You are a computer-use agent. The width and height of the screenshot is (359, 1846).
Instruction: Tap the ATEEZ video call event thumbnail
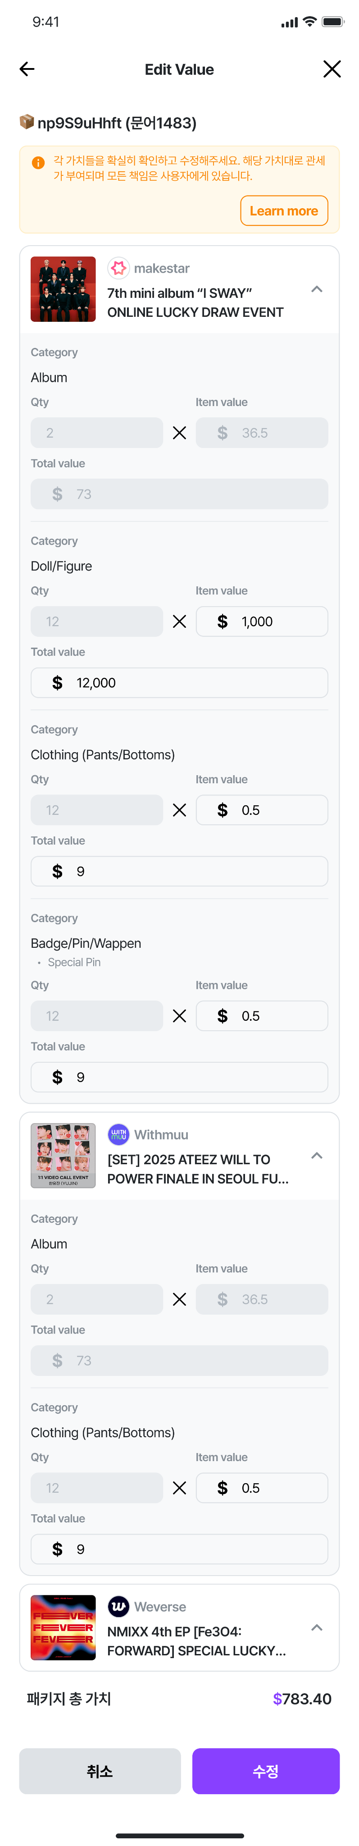coord(63,1156)
